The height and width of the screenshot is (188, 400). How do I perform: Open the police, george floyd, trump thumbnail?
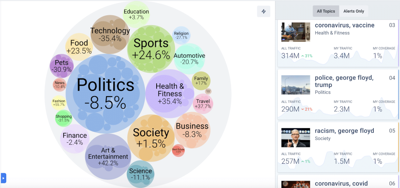click(296, 85)
